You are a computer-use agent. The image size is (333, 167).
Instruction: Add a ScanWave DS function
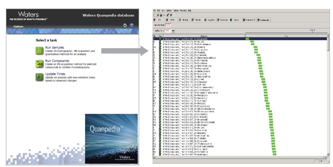pos(250,20)
